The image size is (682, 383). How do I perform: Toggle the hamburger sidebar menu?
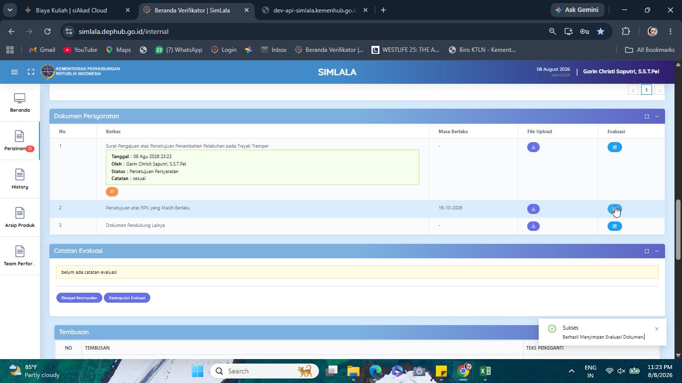pyautogui.click(x=14, y=72)
